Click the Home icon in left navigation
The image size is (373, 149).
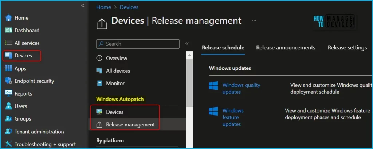pyautogui.click(x=9, y=18)
